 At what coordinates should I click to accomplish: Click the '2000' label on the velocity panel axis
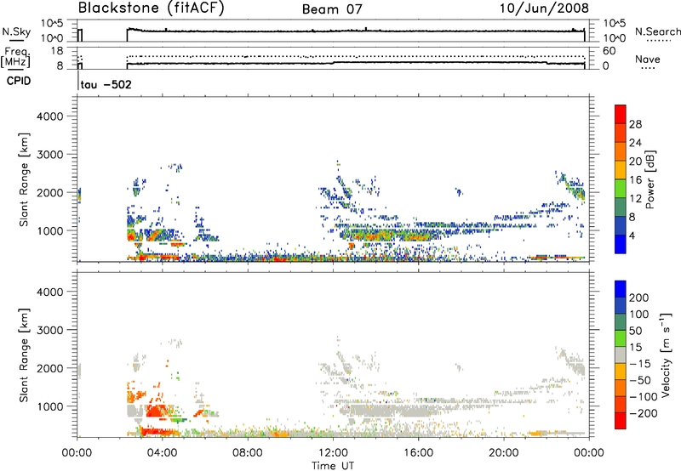49,368
